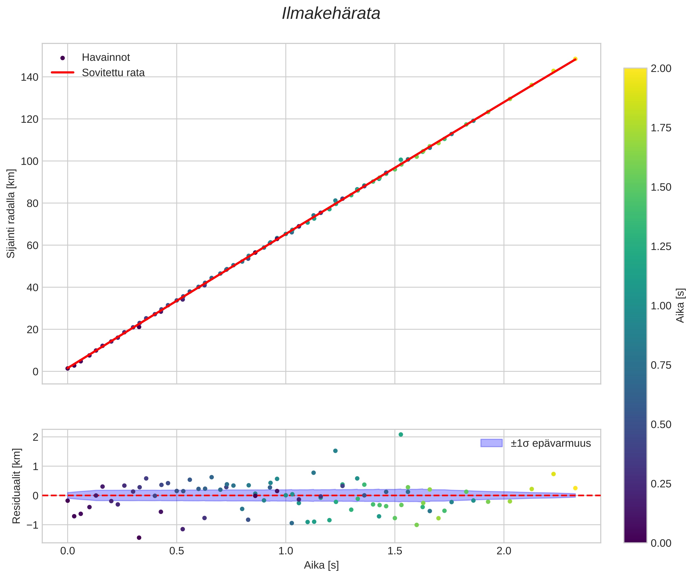Click the last yellow observation point at top right
Image resolution: width=692 pixels, height=577 pixels.
pyautogui.click(x=575, y=59)
